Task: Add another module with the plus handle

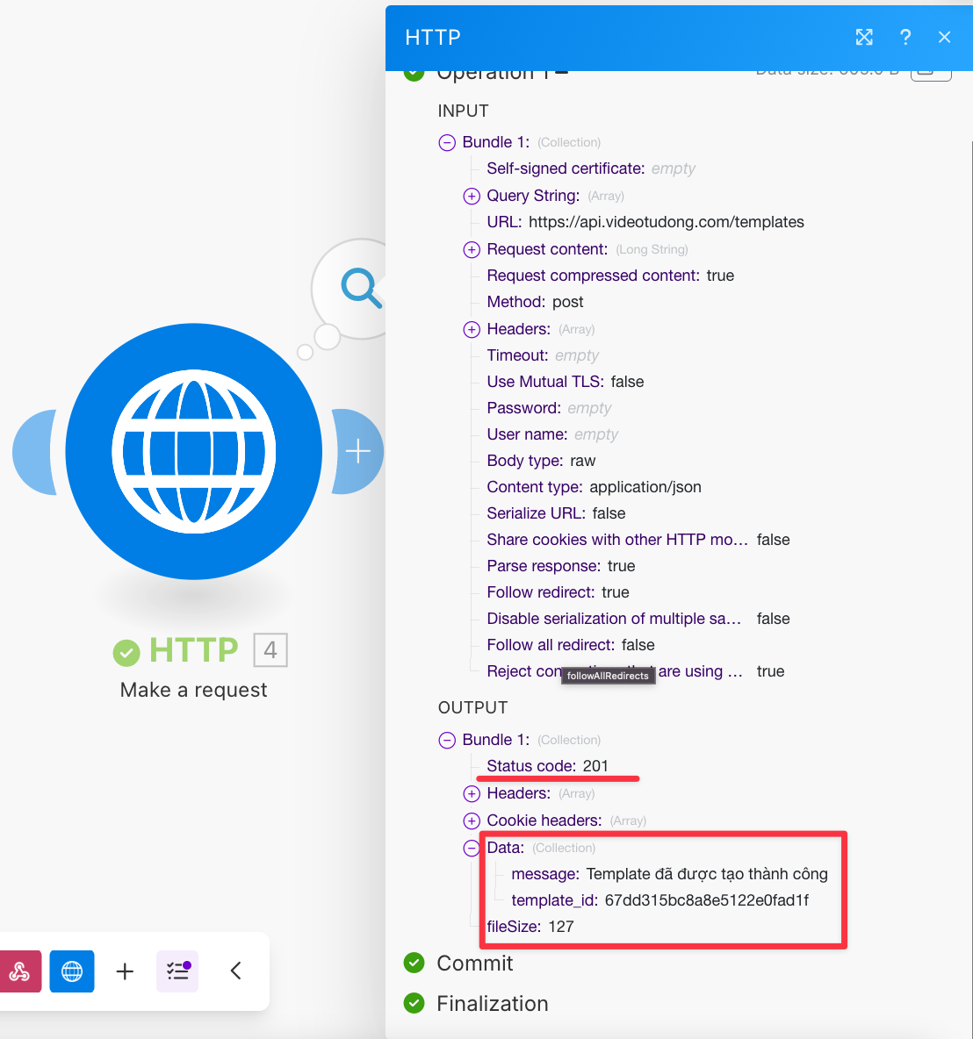Action: click(358, 452)
